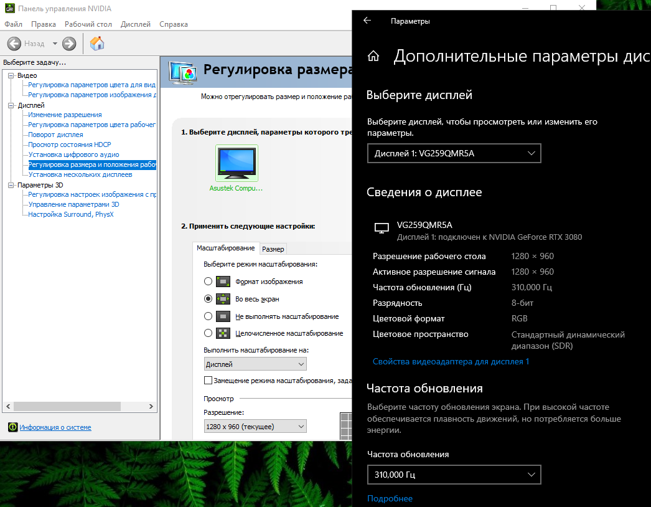Click the green Back arrow icon
651x507 pixels.
[14, 44]
